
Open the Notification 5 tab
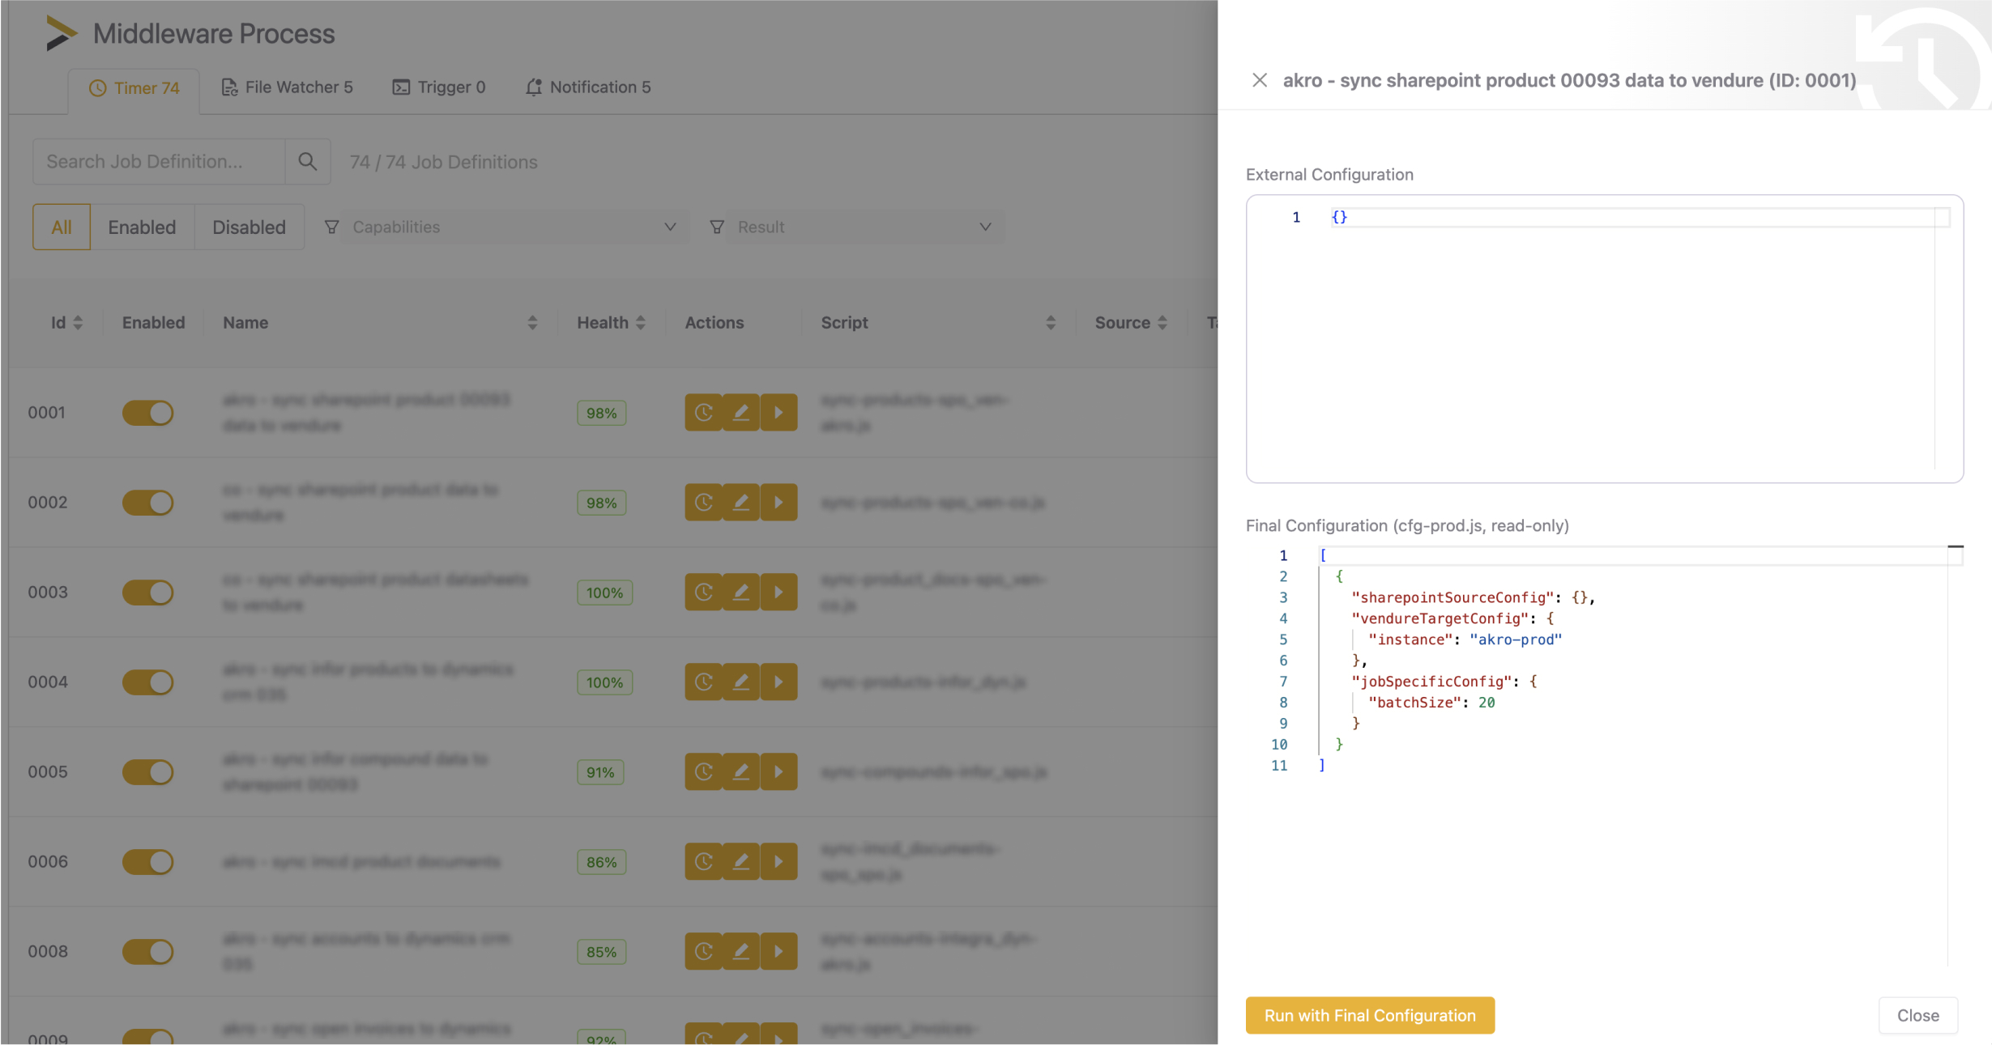pyautogui.click(x=589, y=87)
